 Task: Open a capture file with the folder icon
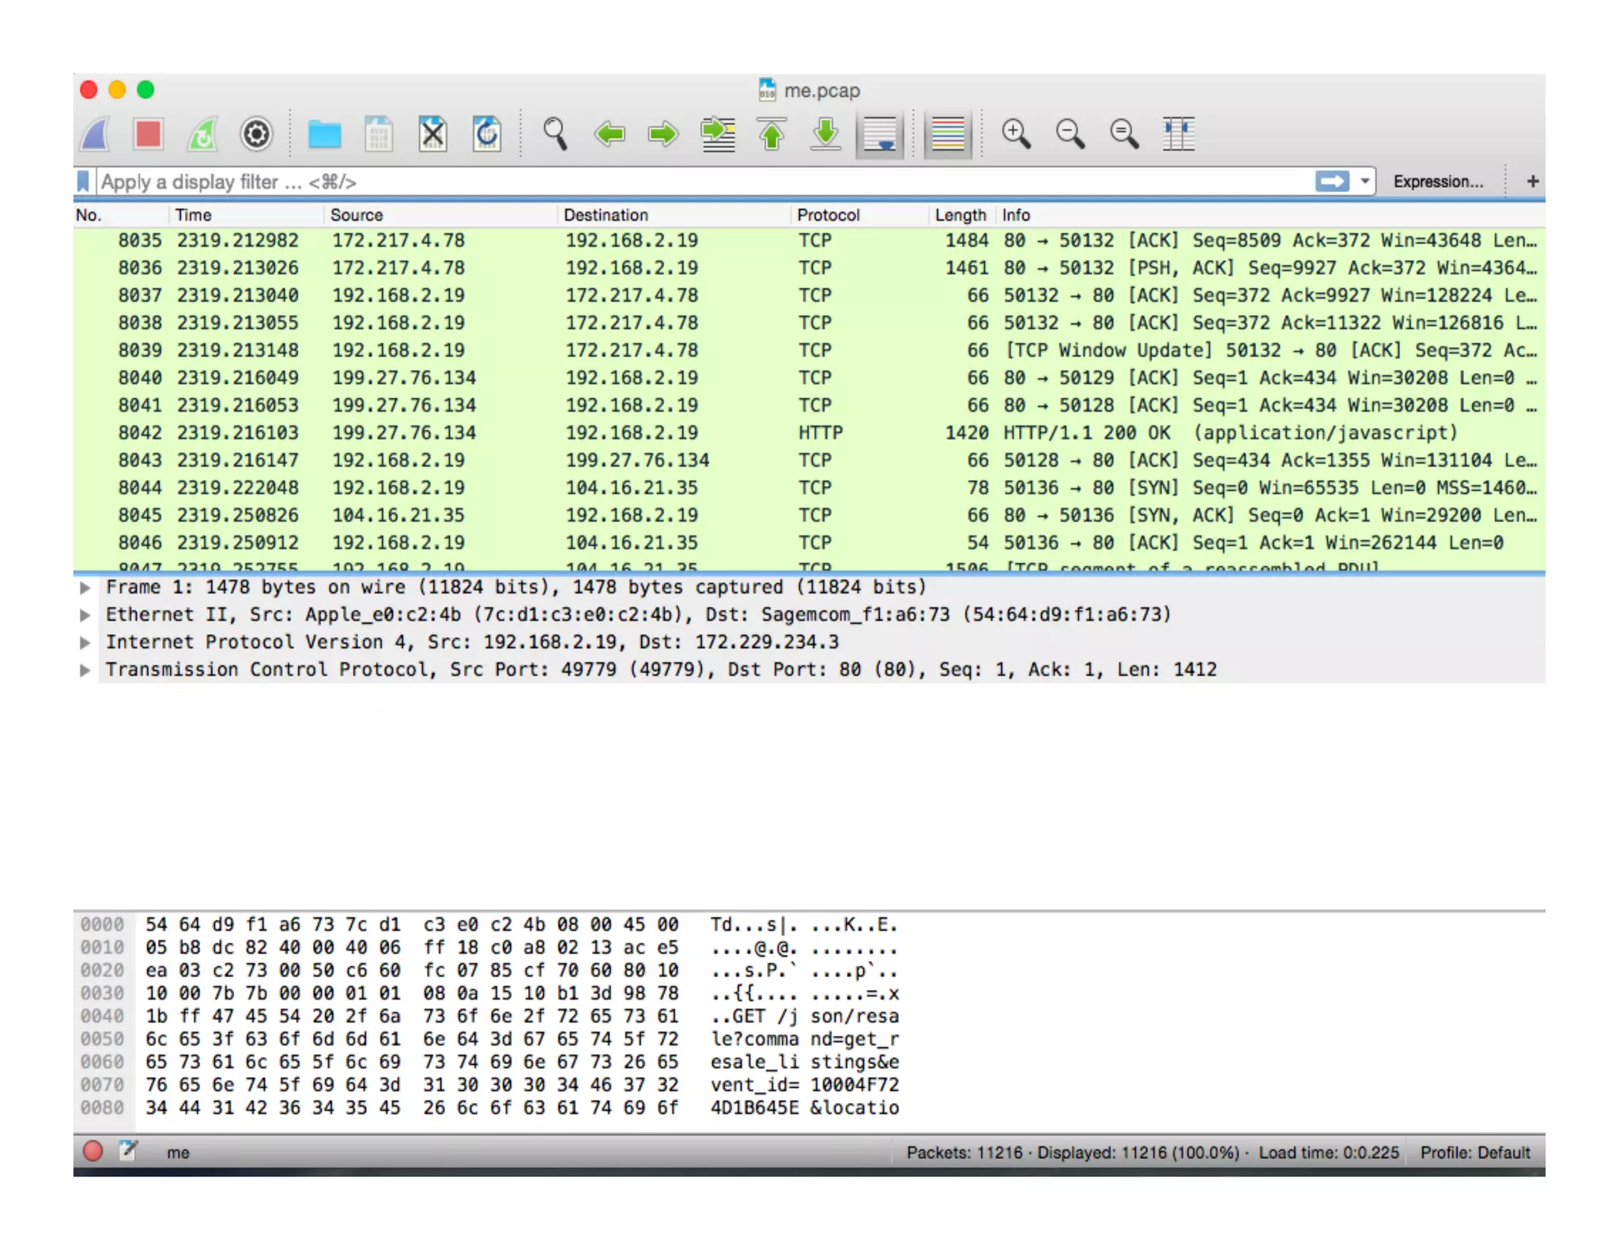tap(324, 134)
